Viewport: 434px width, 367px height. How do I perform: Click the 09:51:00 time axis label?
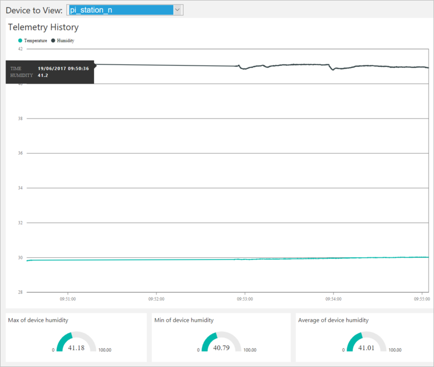68,299
